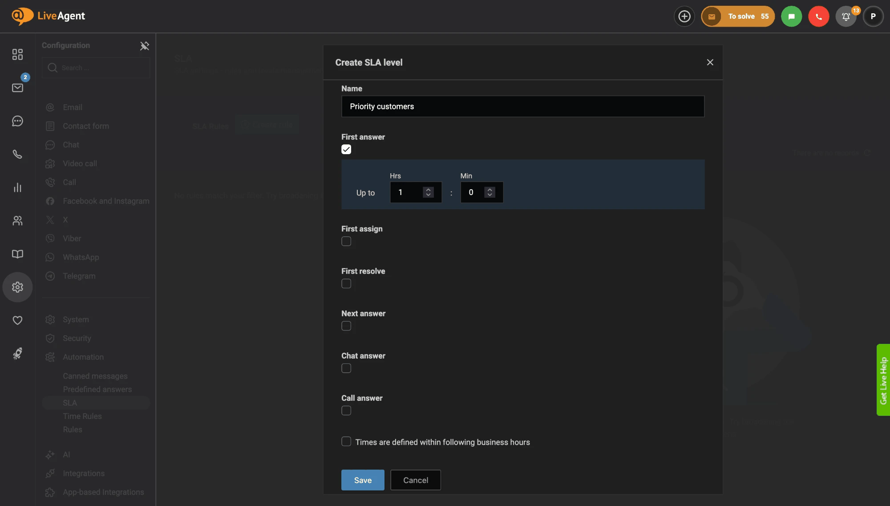890x506 pixels.
Task: Open the heart icon in left sidebar
Action: click(x=17, y=320)
